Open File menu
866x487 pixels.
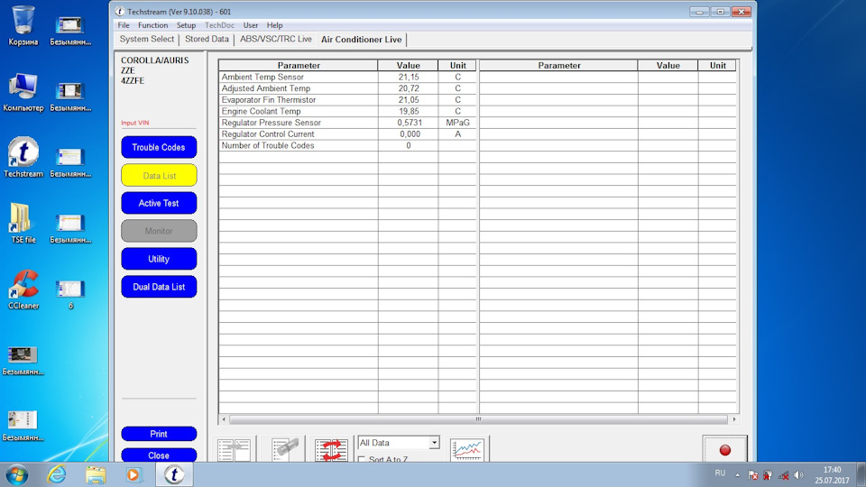coord(124,25)
